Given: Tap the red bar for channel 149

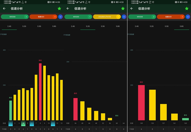Looking at the screenshot, I should pyautogui.click(x=141, y=103).
